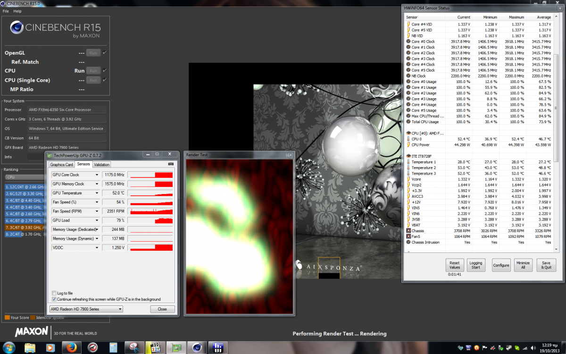This screenshot has height=354, width=566.
Task: Open GPU Core Clock sensor dropdown
Action: pos(97,175)
